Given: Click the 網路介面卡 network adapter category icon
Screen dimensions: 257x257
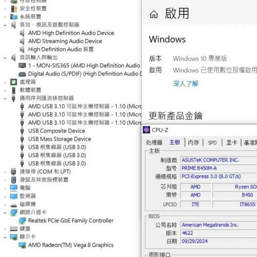Looking at the screenshot, I should [13, 212].
